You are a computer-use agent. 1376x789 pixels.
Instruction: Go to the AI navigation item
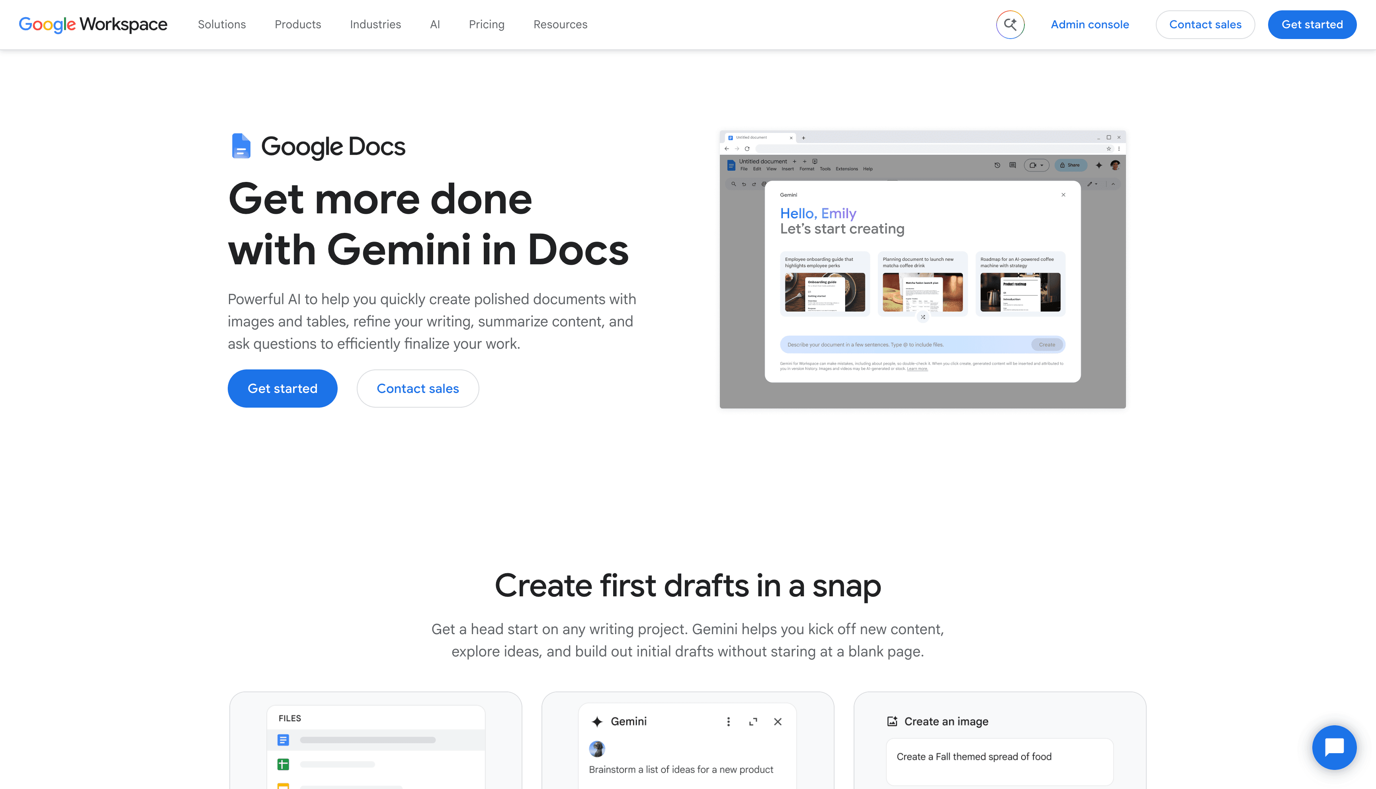tap(435, 24)
